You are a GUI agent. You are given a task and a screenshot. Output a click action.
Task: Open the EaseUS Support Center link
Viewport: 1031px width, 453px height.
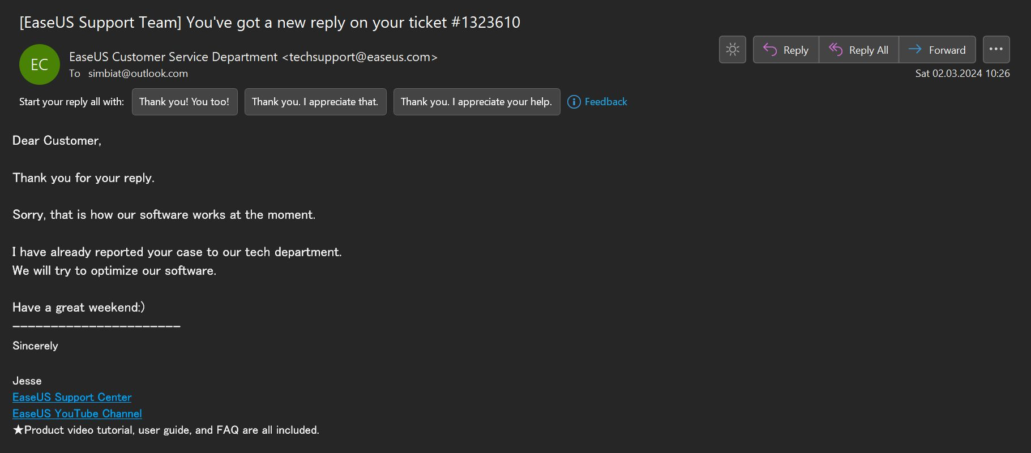click(72, 397)
